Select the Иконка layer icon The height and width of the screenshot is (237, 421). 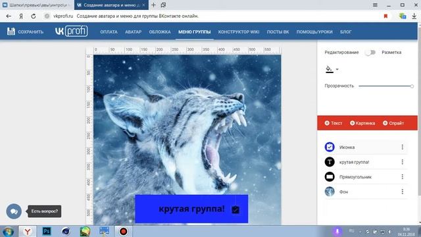[330, 147]
